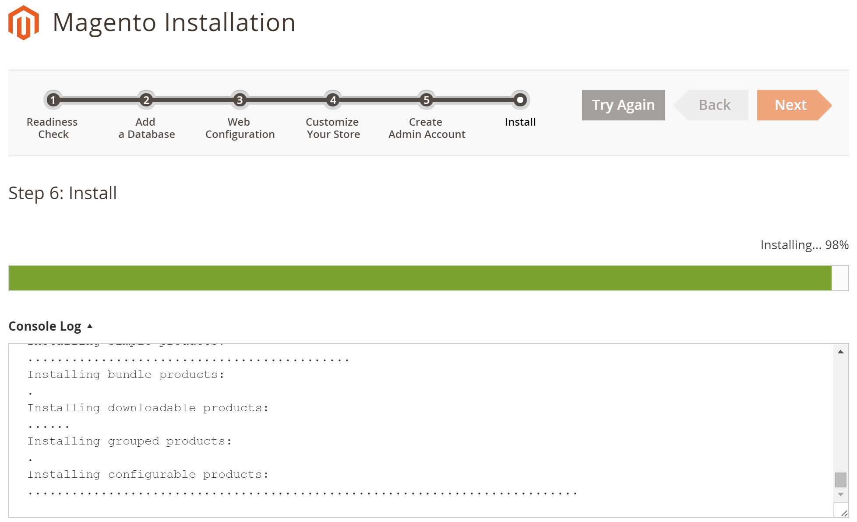The width and height of the screenshot is (857, 522).
Task: Select the Web Configuration step label
Action: (x=240, y=128)
